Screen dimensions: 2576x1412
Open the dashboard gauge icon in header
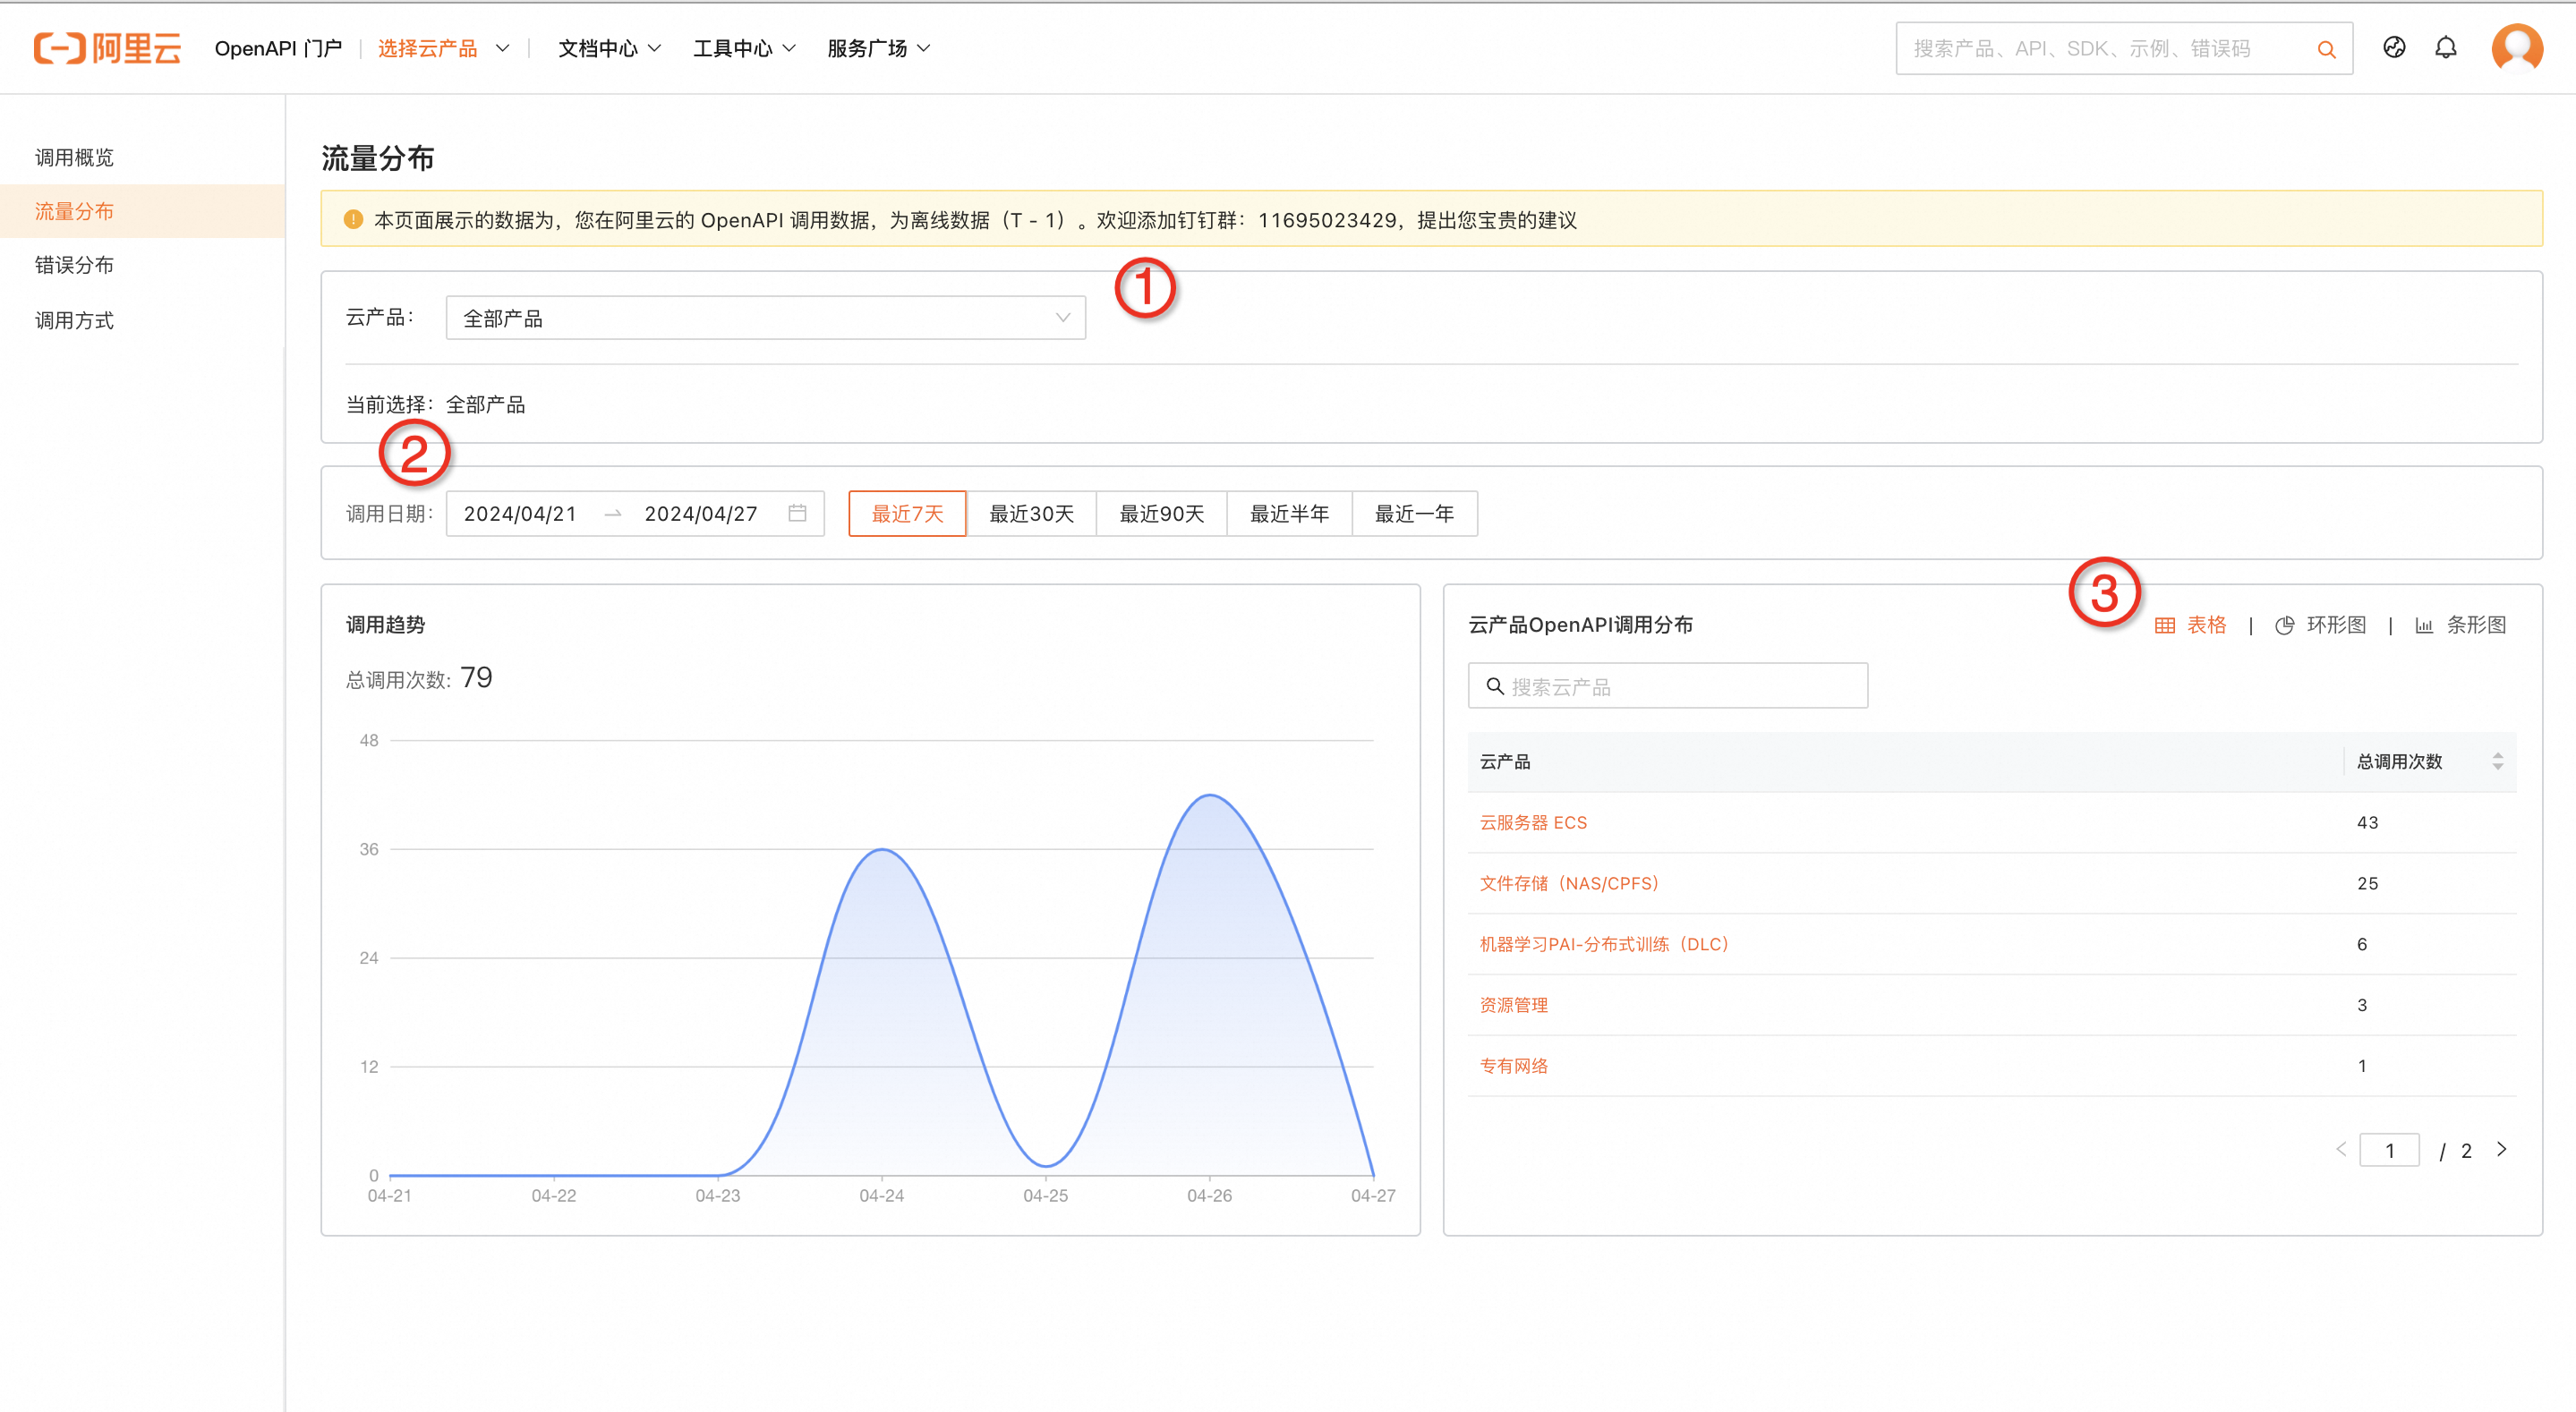[2394, 47]
